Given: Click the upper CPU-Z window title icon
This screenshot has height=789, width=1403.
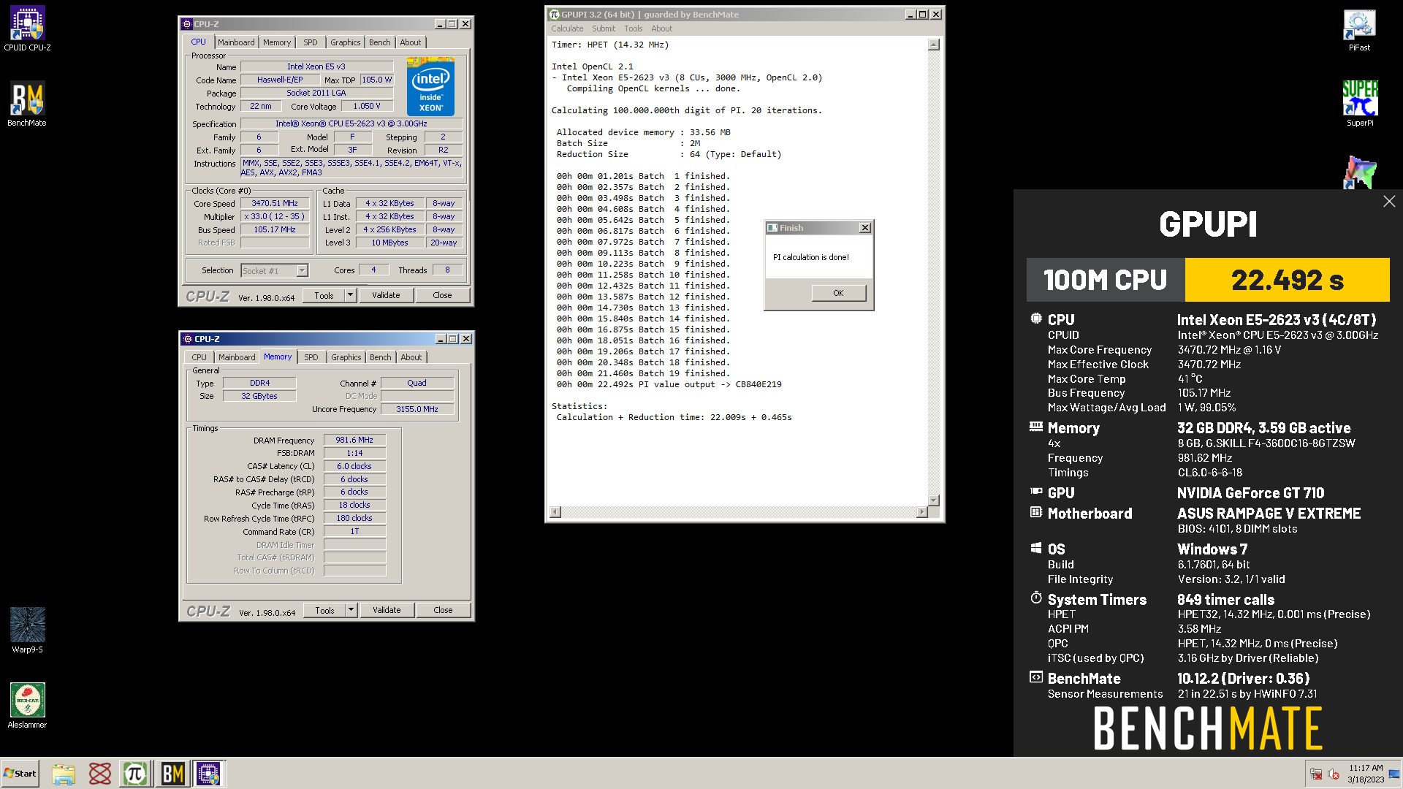Looking at the screenshot, I should point(188,24).
